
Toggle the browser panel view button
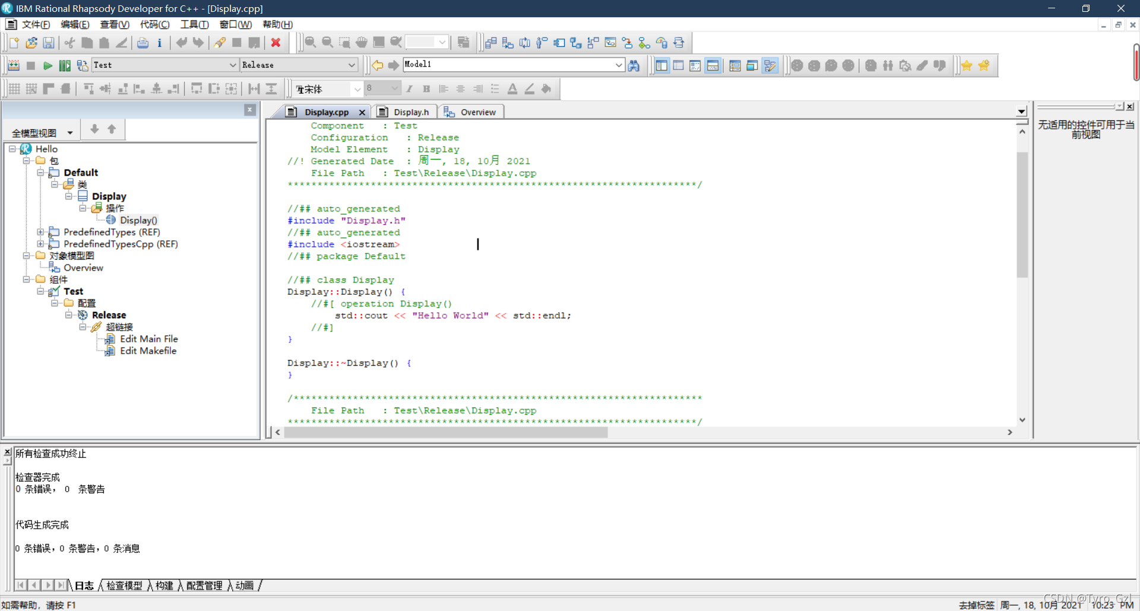click(661, 65)
